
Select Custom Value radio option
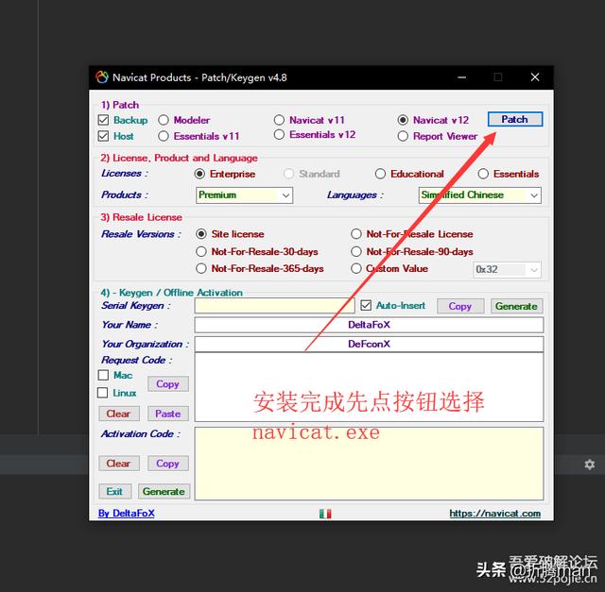(x=356, y=268)
